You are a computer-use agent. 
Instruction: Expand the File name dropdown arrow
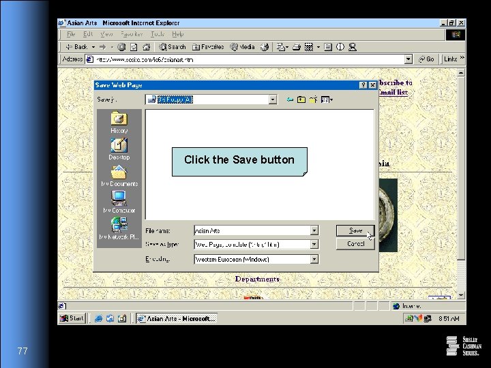point(314,230)
